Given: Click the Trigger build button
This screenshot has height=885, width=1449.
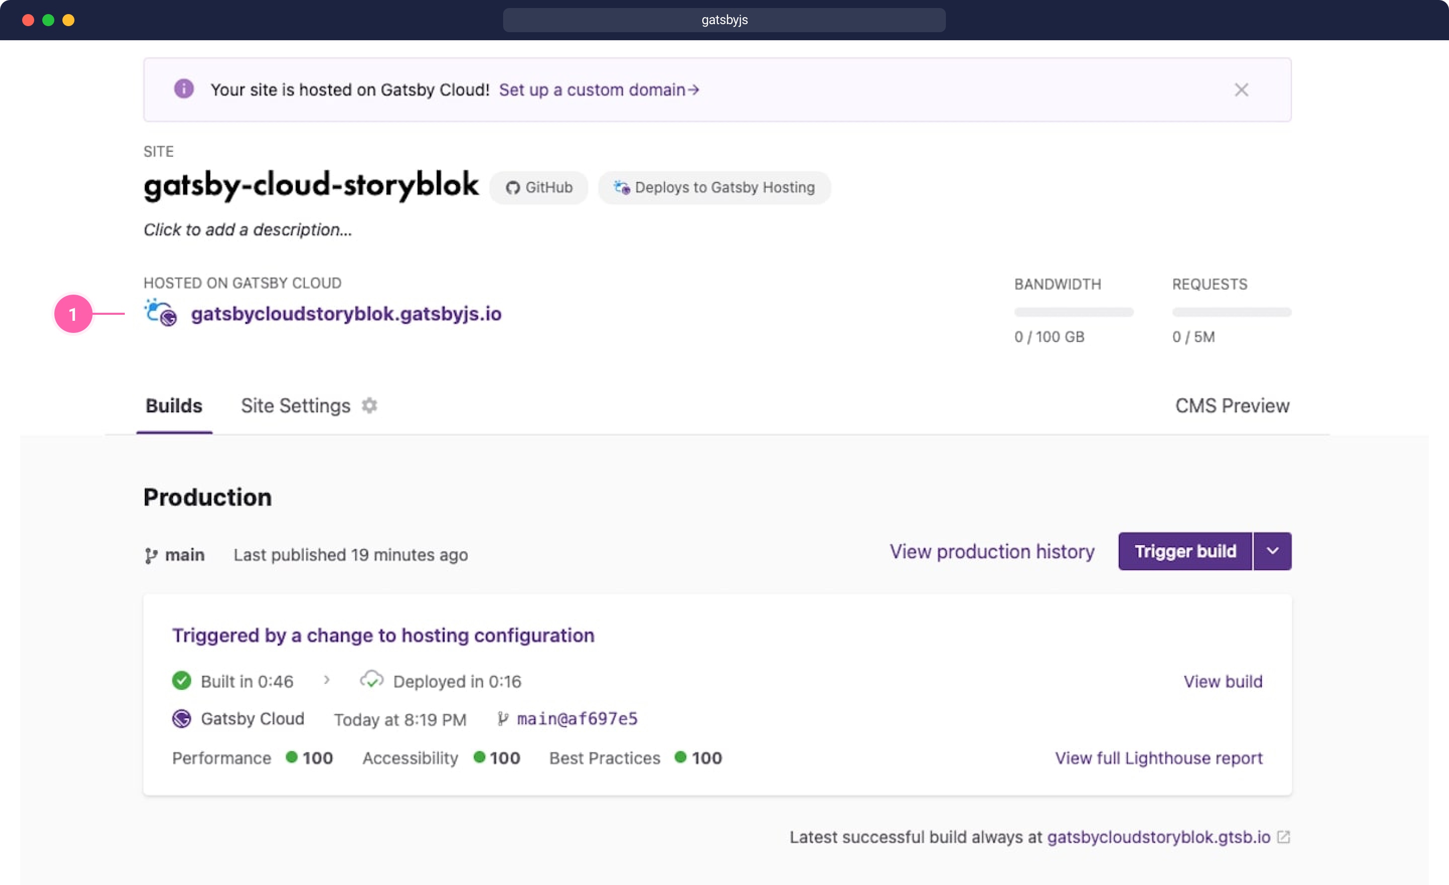Looking at the screenshot, I should pyautogui.click(x=1185, y=551).
